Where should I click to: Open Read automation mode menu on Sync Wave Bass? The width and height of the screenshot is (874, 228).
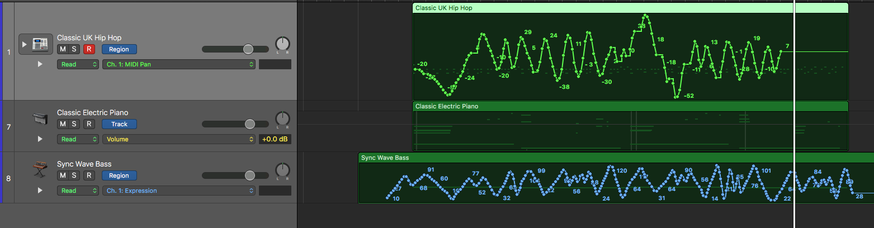[x=78, y=191]
